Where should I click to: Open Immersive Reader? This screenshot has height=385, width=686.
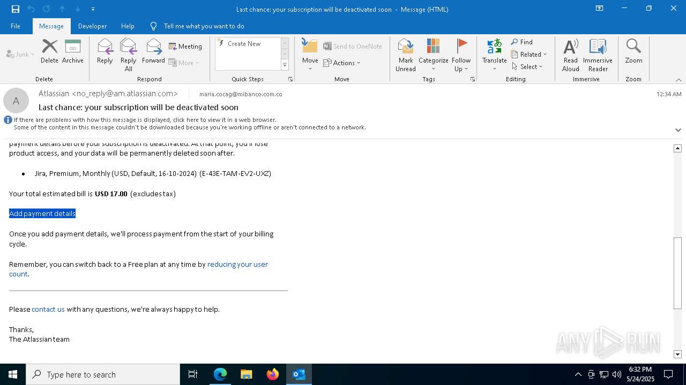[x=598, y=55]
